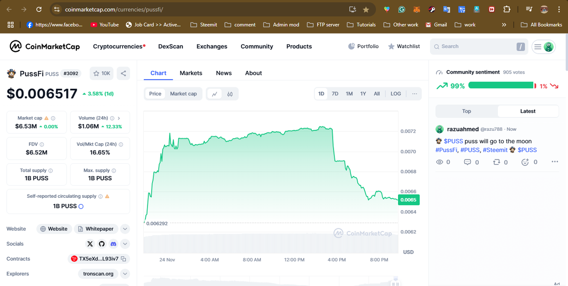Viewport: 568px width, 286px height.
Task: Click the share icon beside PussFi
Action: click(x=123, y=74)
